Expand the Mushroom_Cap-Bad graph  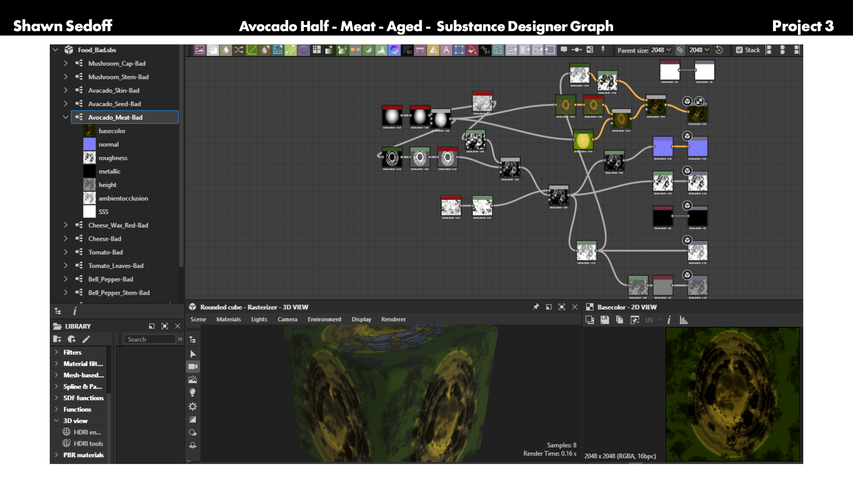66,63
